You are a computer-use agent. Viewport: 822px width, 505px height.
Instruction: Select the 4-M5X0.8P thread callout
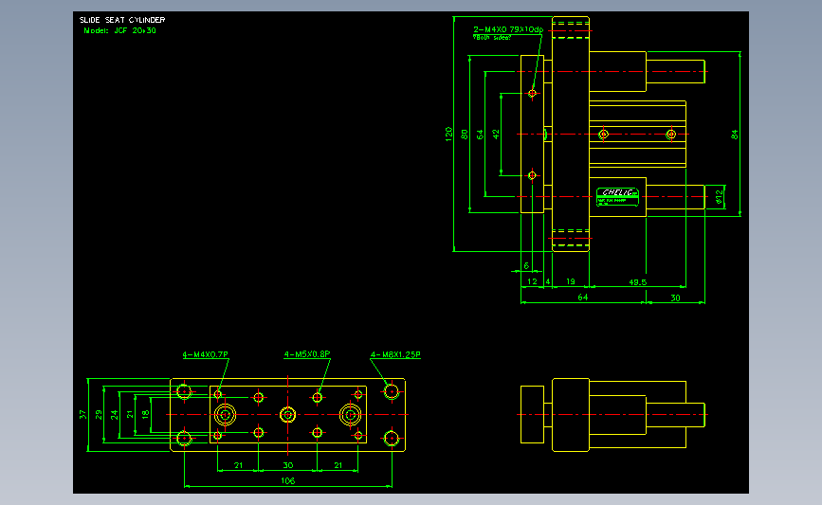coord(307,354)
